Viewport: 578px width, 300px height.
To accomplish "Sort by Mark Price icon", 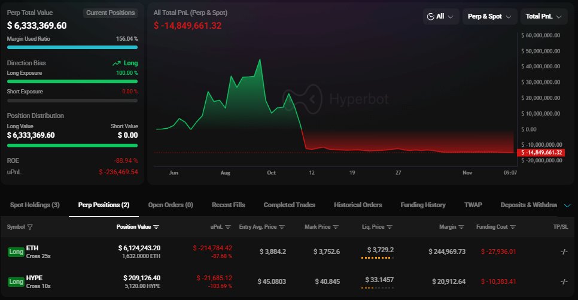I will [336, 227].
